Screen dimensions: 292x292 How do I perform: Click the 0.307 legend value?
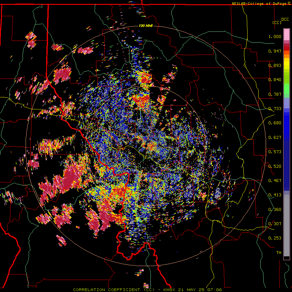275,224
